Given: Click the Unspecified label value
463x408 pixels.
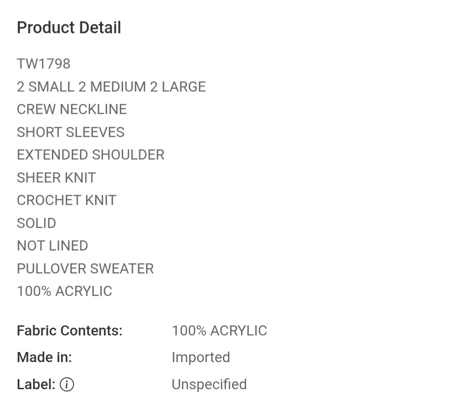Looking at the screenshot, I should (209, 385).
